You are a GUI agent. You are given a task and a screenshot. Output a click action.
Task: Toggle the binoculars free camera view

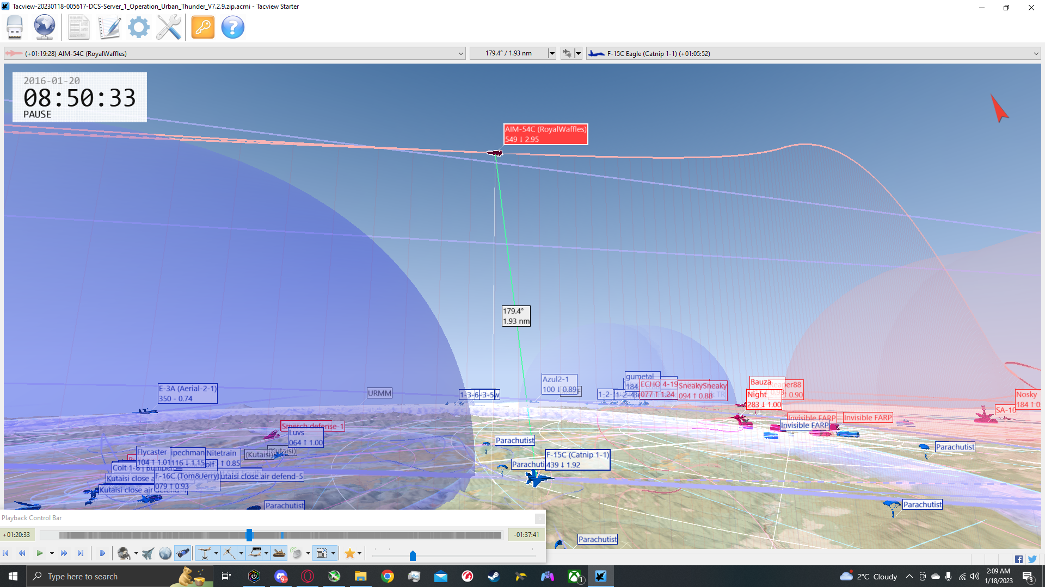click(x=183, y=553)
